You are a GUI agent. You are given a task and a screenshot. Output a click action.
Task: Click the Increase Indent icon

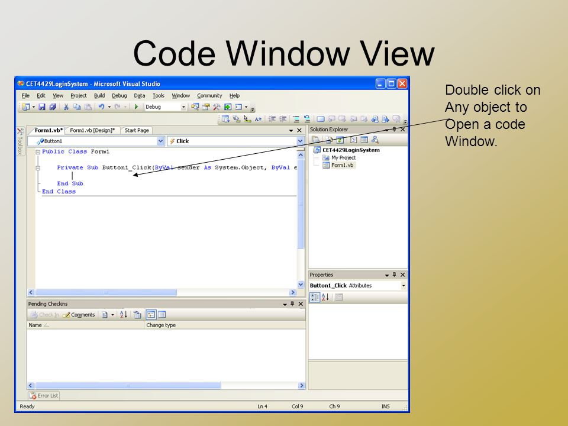coord(283,119)
